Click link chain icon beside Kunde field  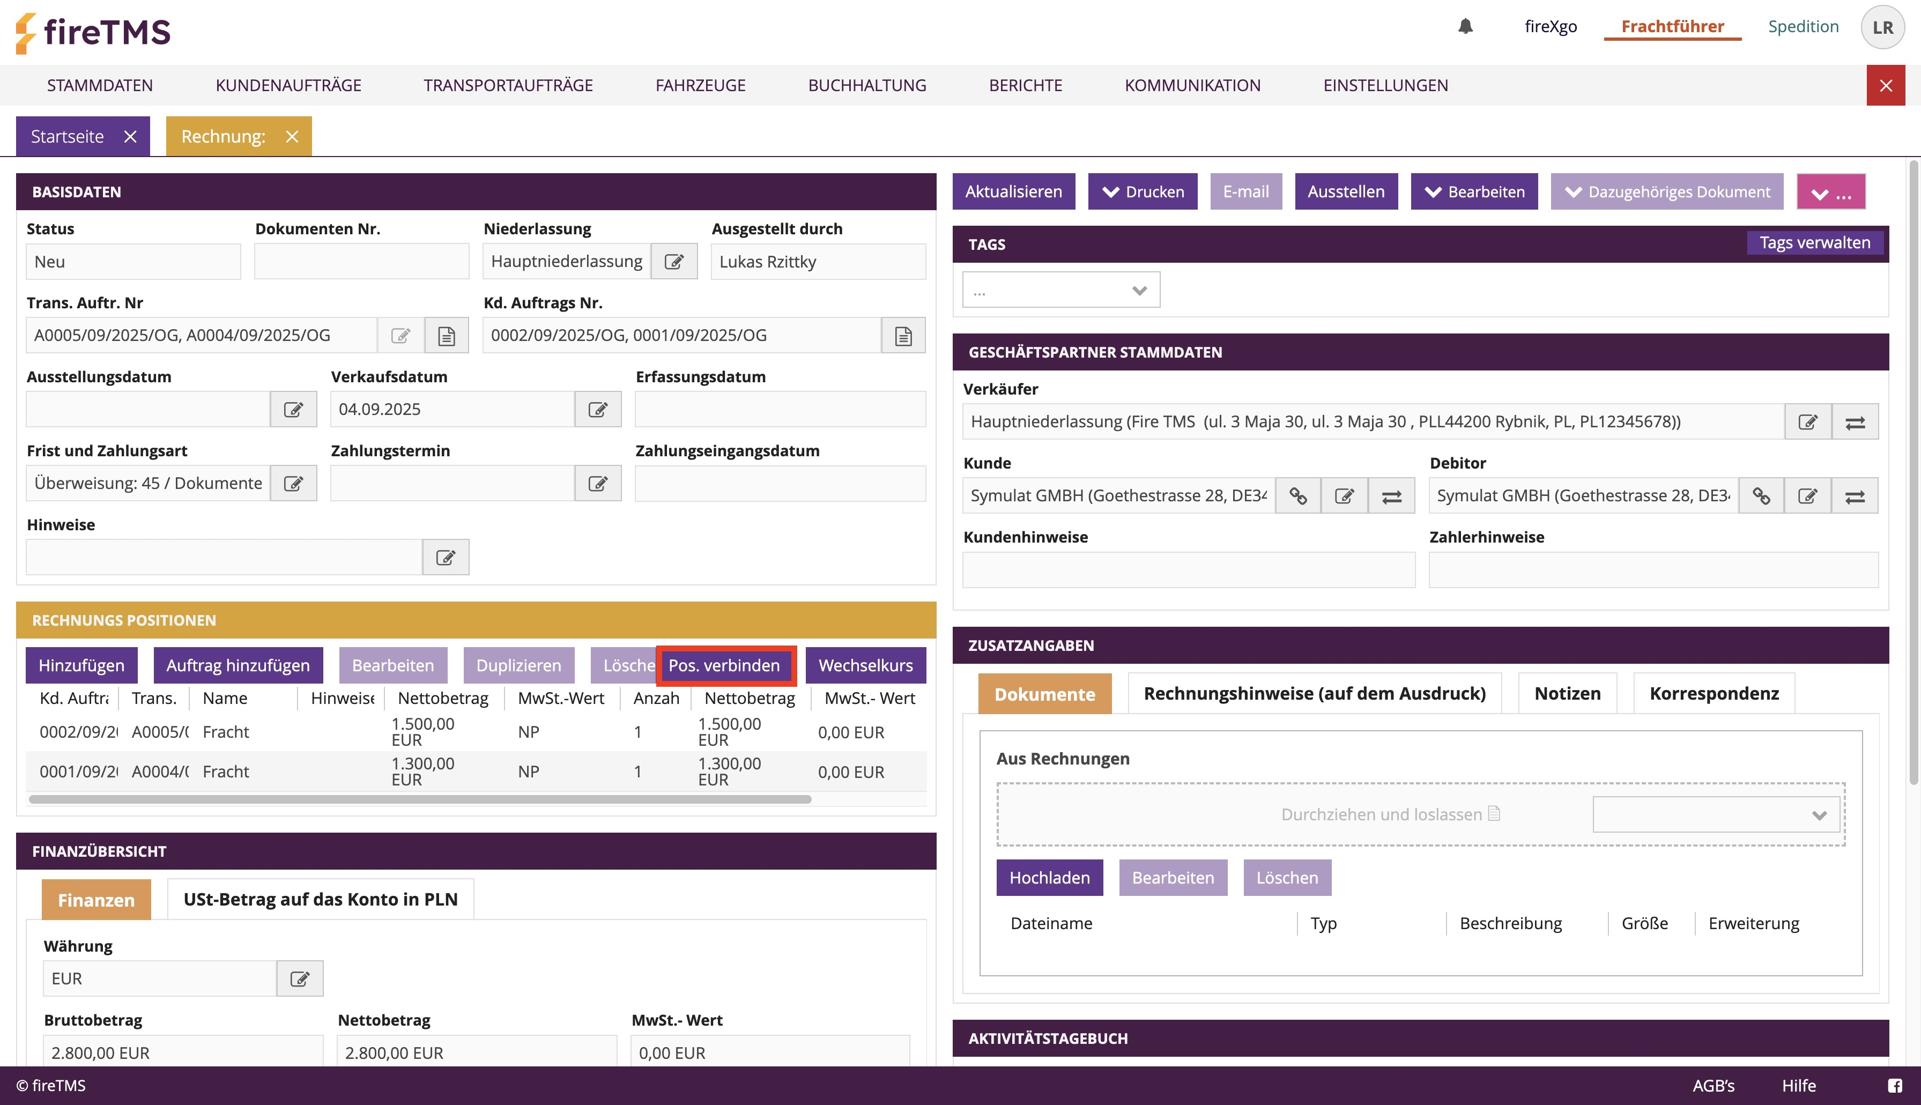pos(1298,496)
